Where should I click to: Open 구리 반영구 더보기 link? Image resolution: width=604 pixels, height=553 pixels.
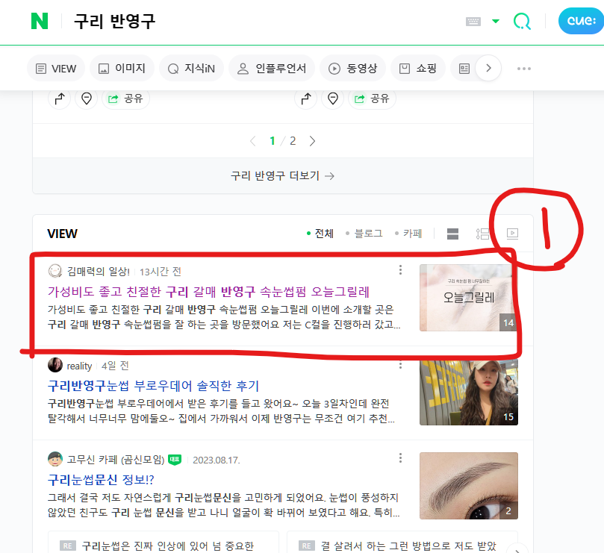[x=283, y=176]
